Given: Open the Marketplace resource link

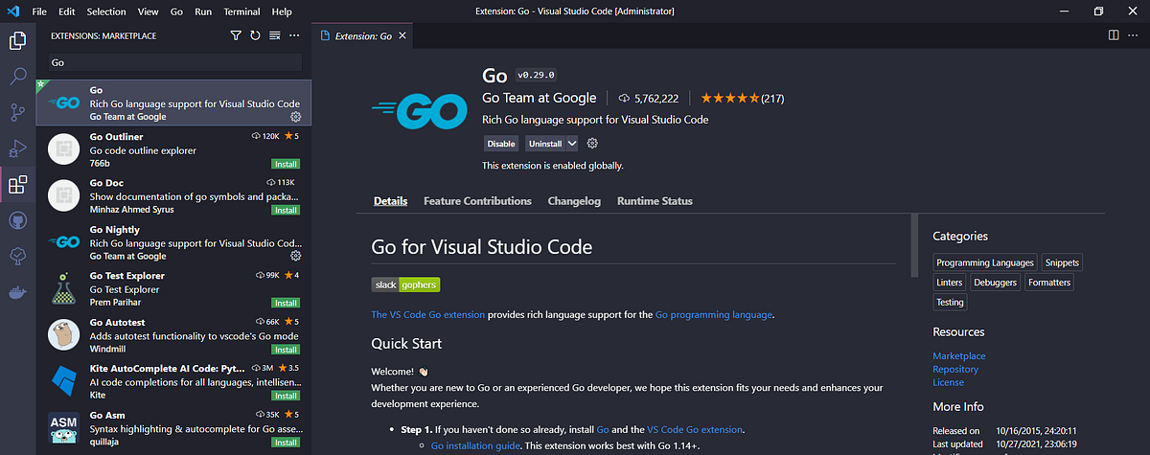Looking at the screenshot, I should coord(959,355).
